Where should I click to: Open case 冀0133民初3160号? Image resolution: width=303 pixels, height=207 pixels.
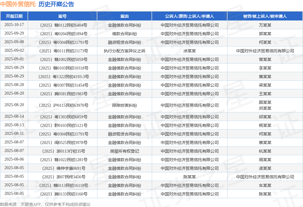click(64, 194)
